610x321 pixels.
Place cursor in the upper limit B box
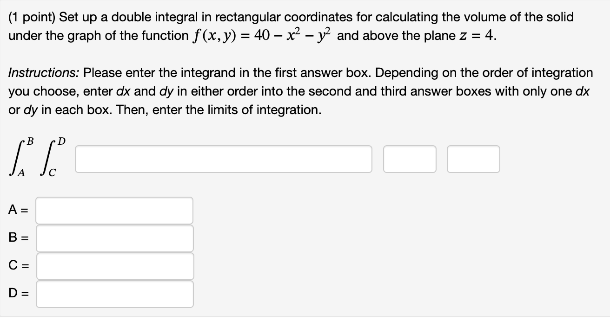(x=114, y=238)
